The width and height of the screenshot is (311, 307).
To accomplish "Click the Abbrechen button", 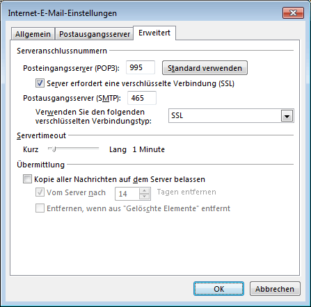I will coord(275,289).
